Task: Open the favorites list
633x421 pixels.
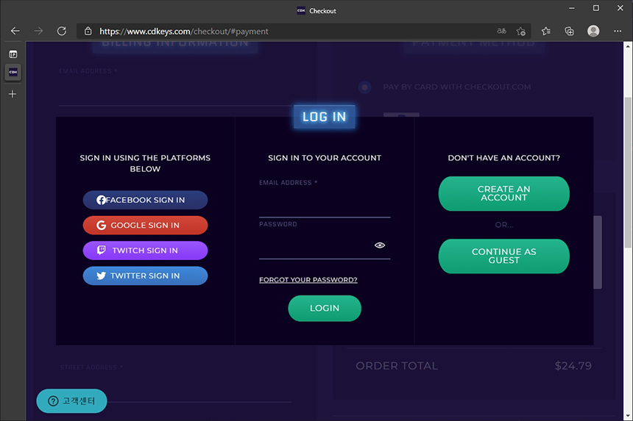Action: point(546,31)
